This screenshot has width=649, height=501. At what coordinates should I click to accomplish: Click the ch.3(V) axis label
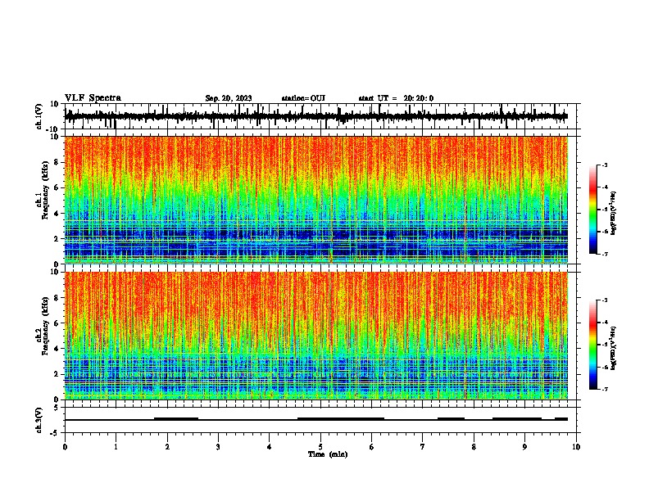point(39,420)
